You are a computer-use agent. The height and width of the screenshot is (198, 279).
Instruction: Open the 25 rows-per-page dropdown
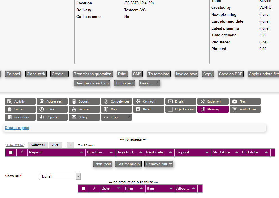tap(55, 145)
